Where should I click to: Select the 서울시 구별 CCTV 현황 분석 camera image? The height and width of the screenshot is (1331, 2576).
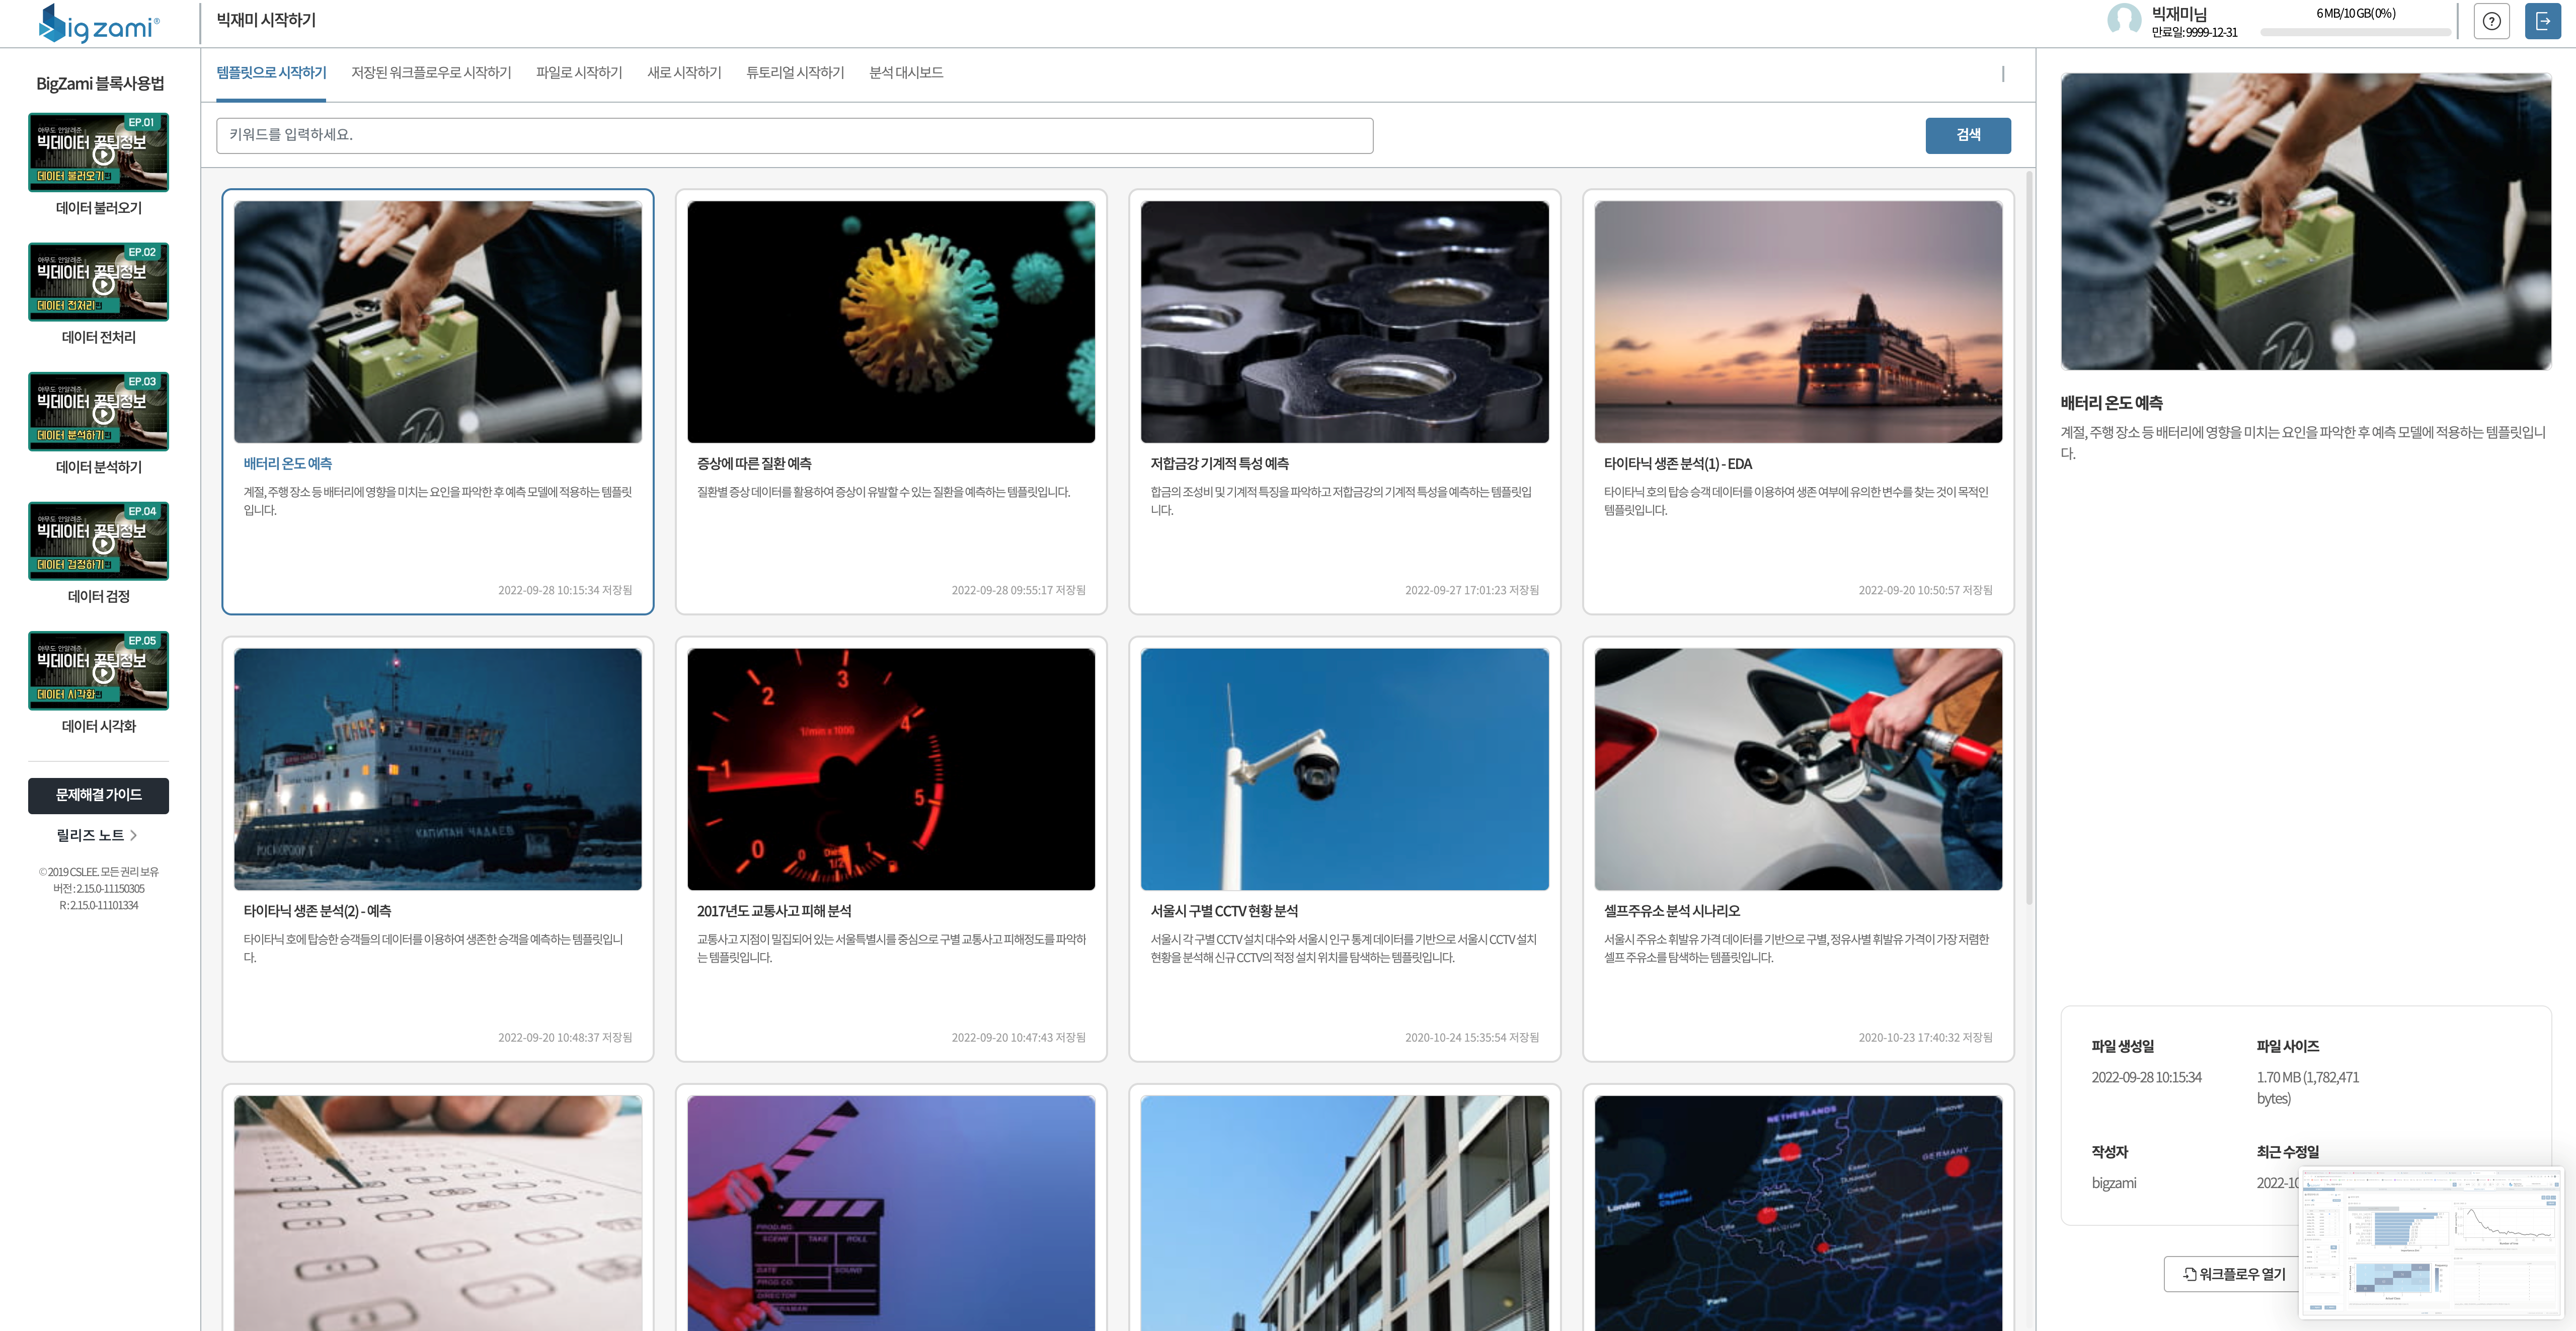1344,769
